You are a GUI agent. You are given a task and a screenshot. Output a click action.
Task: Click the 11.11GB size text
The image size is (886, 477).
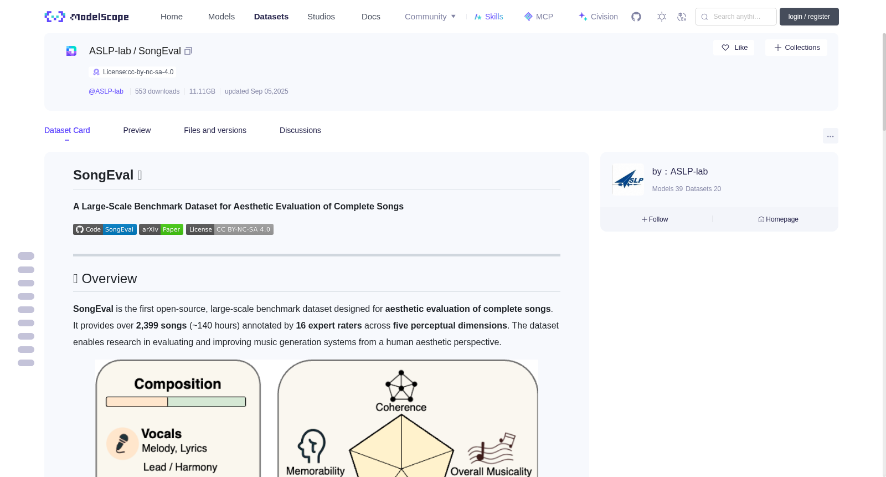pyautogui.click(x=202, y=91)
